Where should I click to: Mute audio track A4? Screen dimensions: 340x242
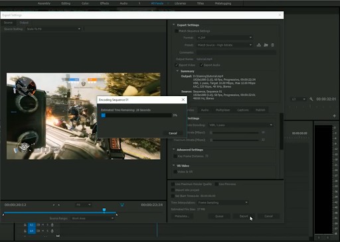(43, 231)
